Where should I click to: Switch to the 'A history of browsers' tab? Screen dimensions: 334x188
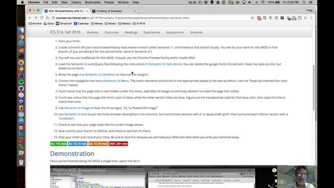point(114,11)
